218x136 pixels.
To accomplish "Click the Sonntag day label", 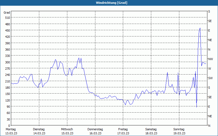I will (179, 129).
